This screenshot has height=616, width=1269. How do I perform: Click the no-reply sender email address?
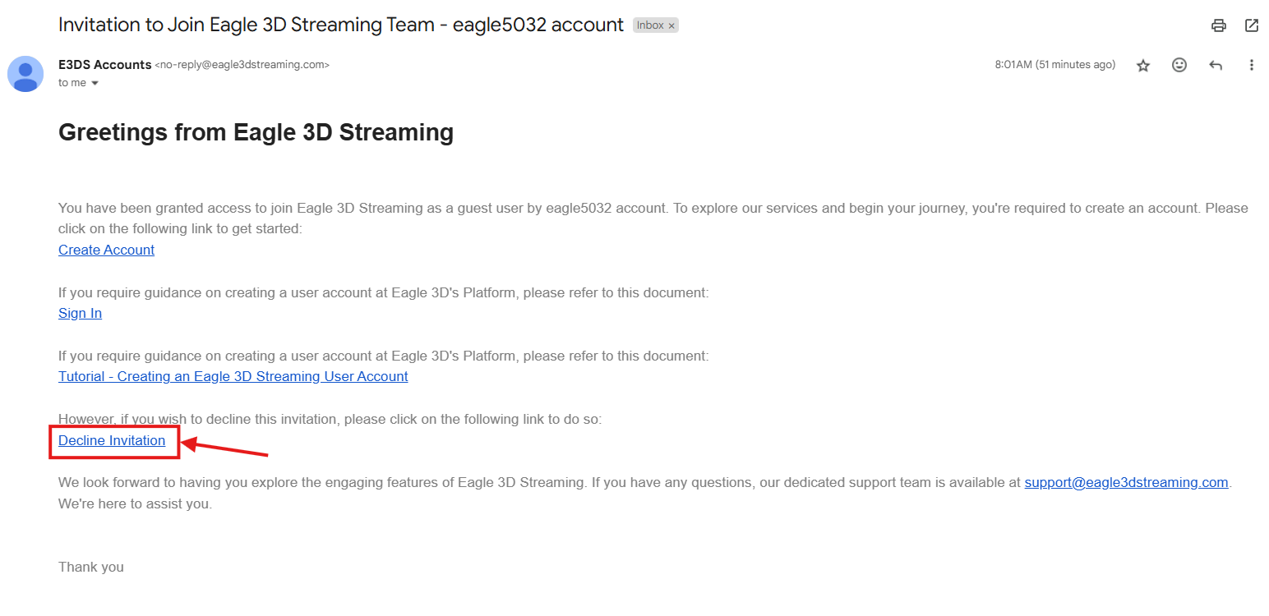(x=242, y=65)
